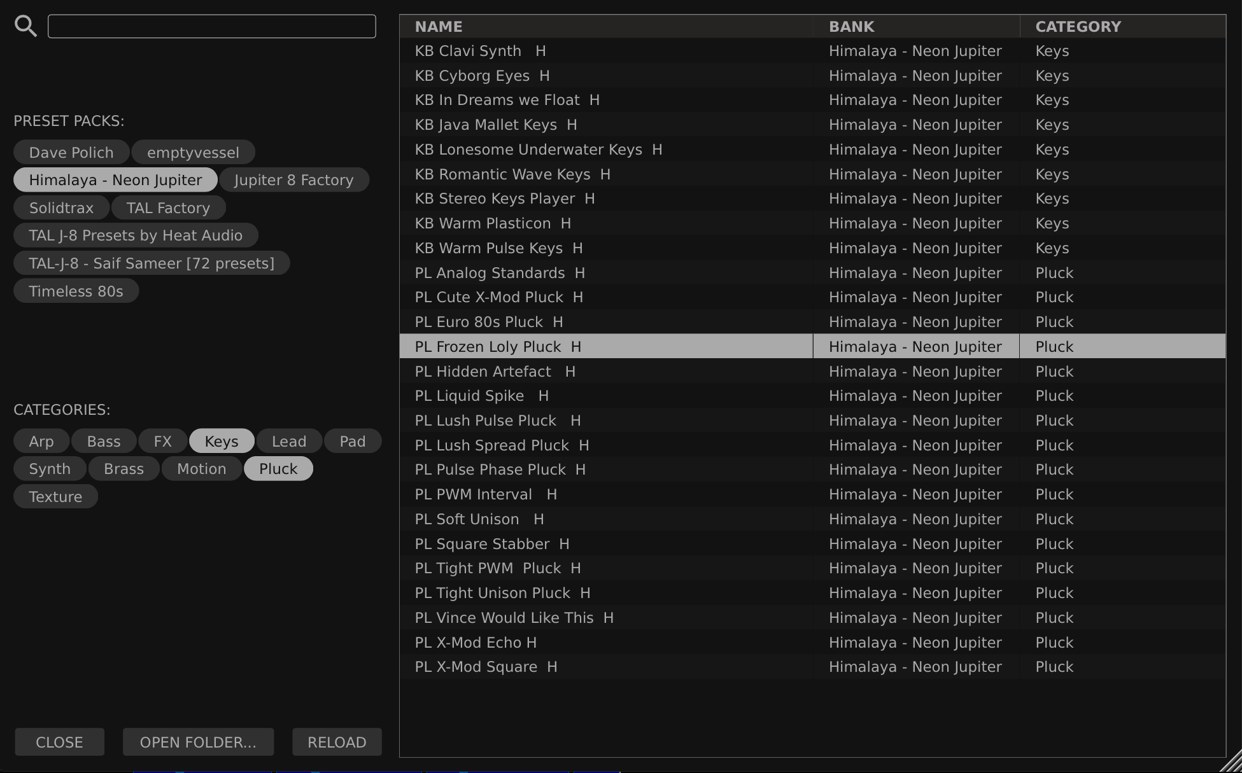
Task: Sort presets by the NAME column header
Action: pos(439,27)
